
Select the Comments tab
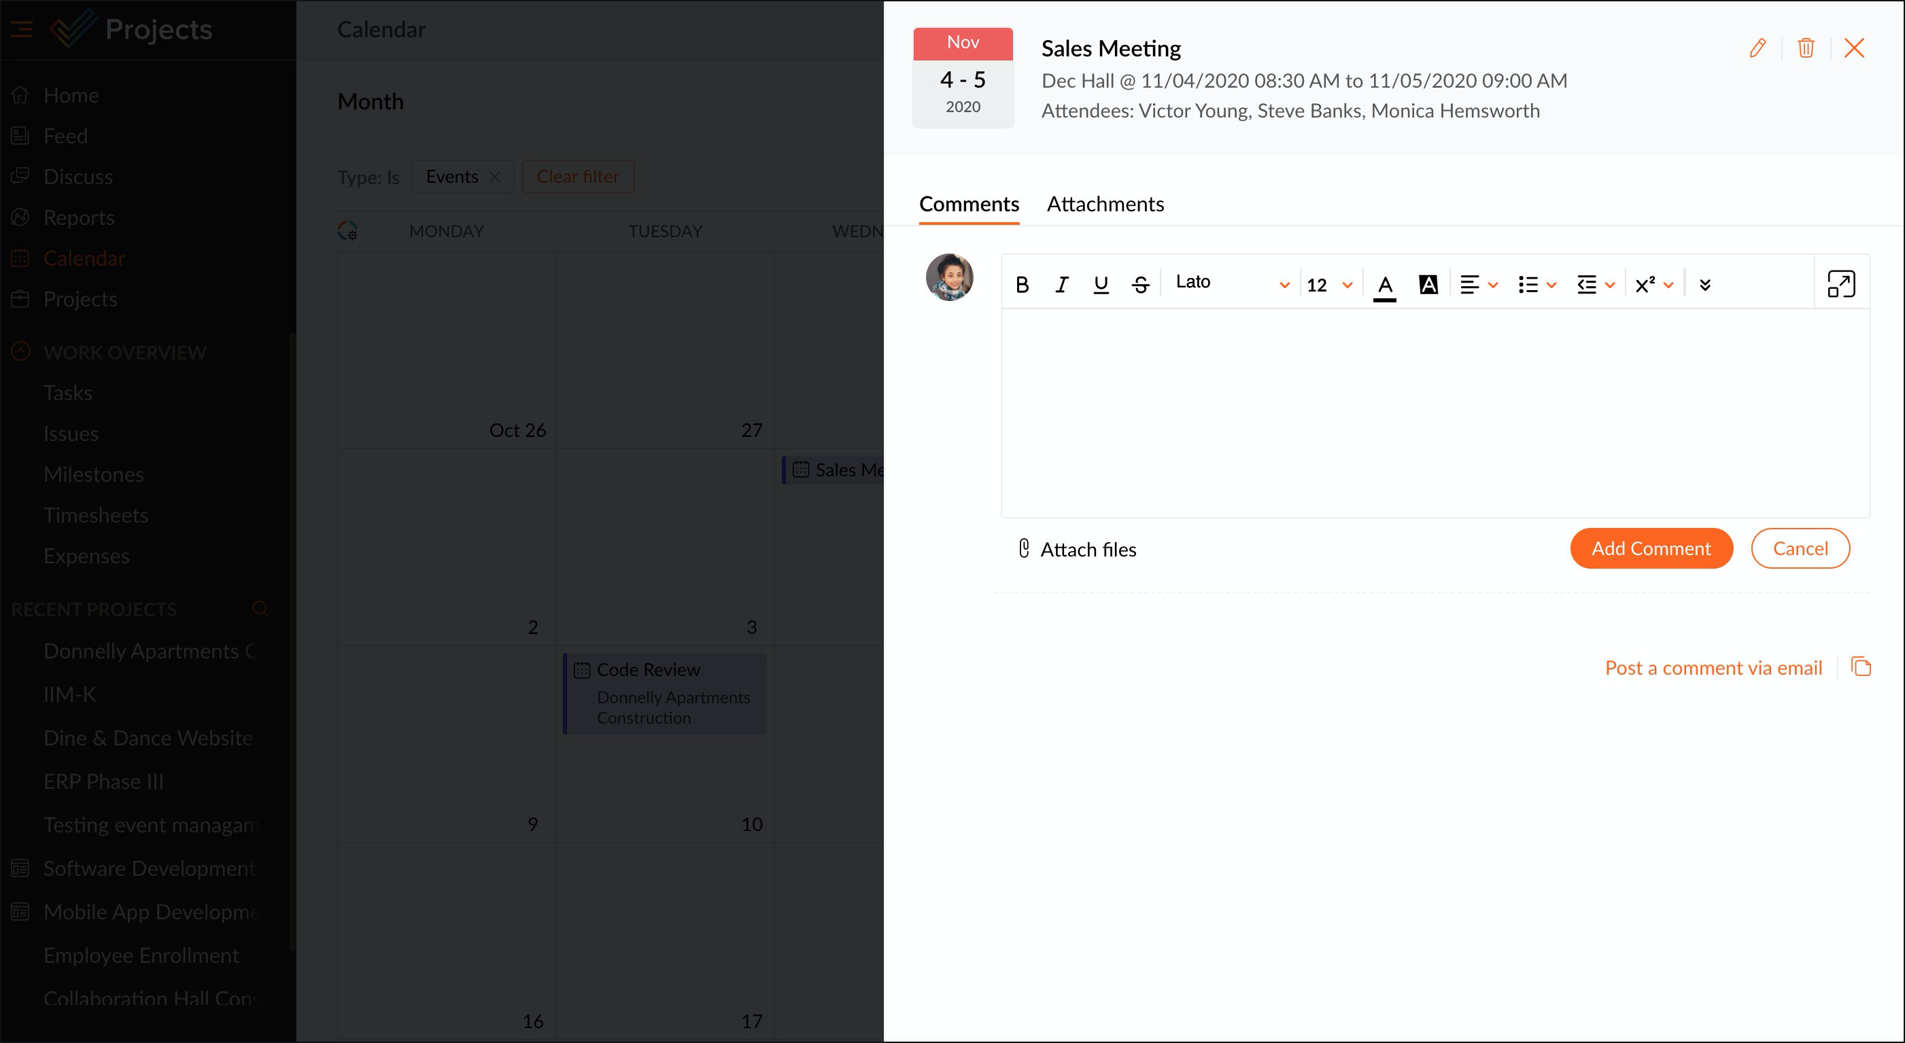[969, 204]
